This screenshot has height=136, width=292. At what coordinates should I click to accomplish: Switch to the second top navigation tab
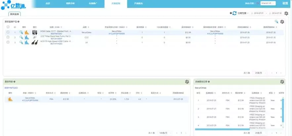pos(70,4)
